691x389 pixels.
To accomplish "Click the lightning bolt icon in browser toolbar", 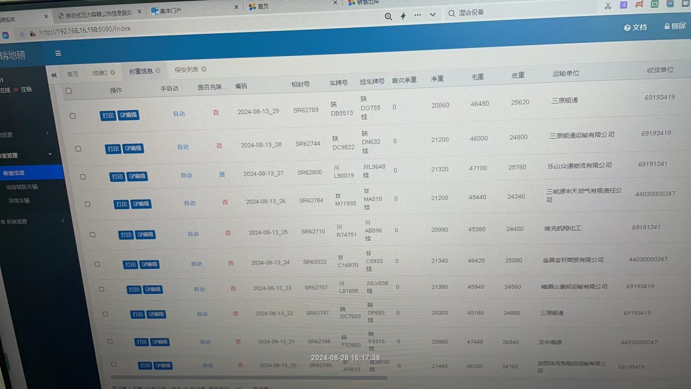I will (x=403, y=16).
